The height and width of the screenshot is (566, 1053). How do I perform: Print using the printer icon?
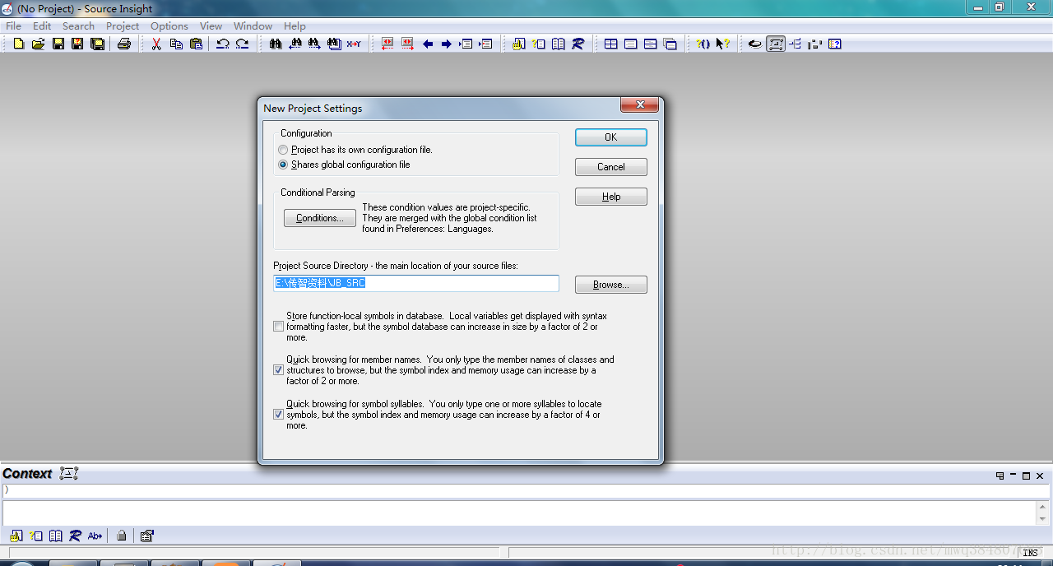(x=124, y=44)
